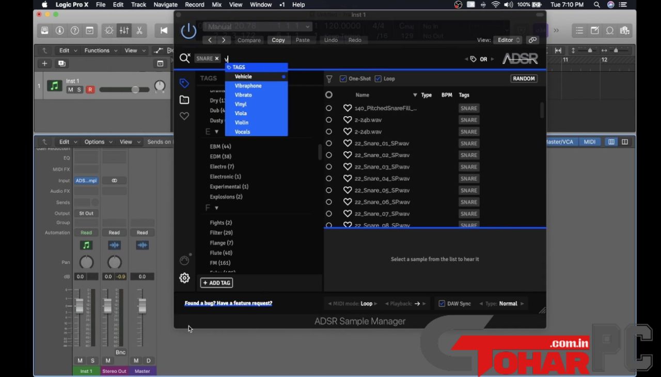Open Logic Inspector info button

pyautogui.click(x=60, y=30)
